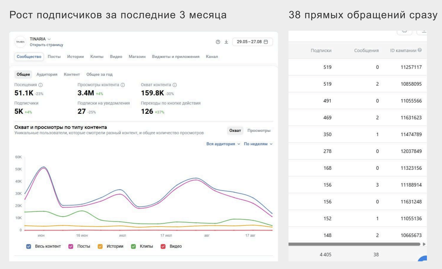Sort by the Подписки column header
Viewport: 442px width, 269px height.
[321, 50]
